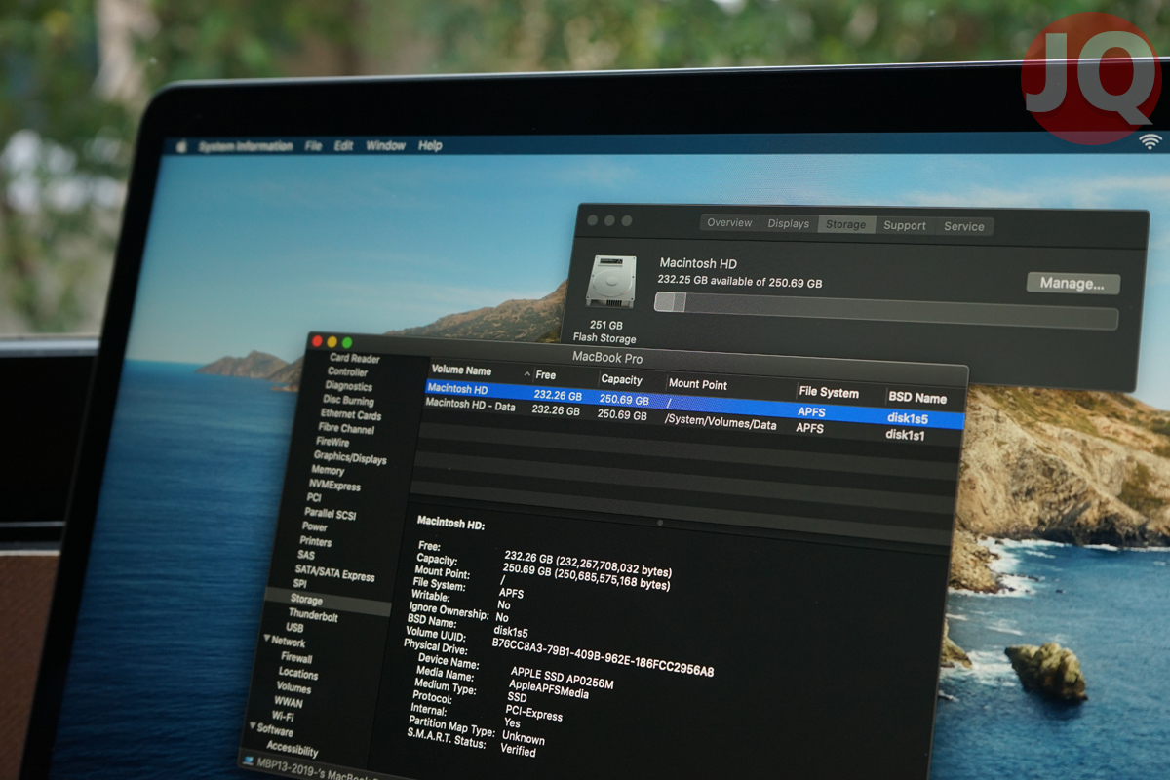The height and width of the screenshot is (780, 1170).
Task: Select Graphics/Displays in sidebar
Action: (x=349, y=457)
